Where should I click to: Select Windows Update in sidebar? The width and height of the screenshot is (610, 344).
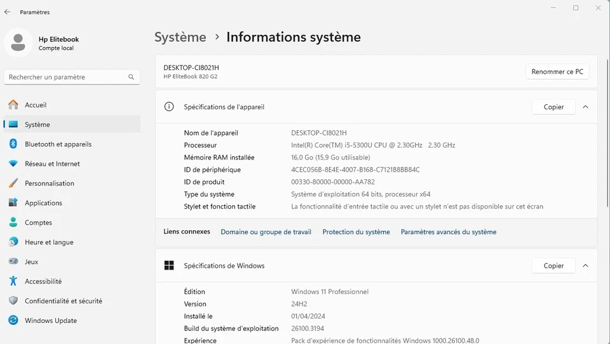pyautogui.click(x=72, y=320)
